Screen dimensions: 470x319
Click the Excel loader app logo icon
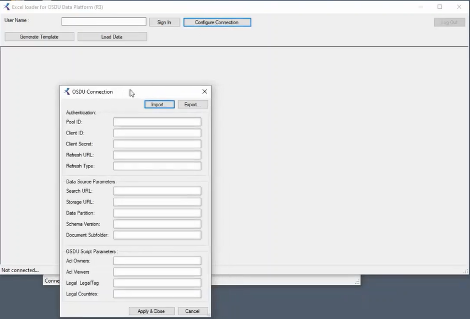point(6,7)
